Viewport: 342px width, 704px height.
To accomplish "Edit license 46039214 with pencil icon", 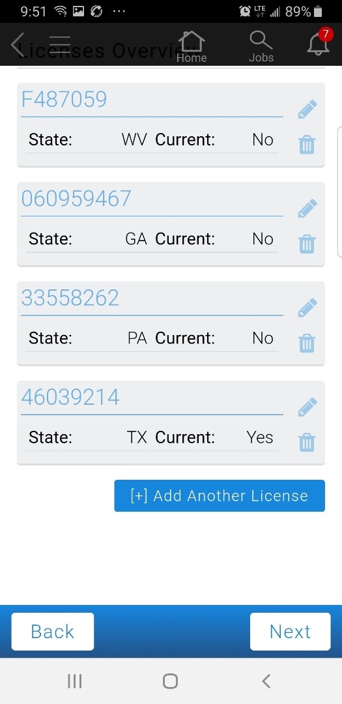I will coord(307,407).
